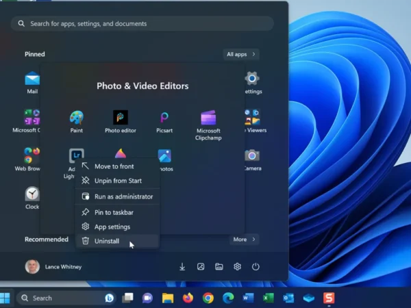
Task: Choose Move to front in context menu
Action: pos(117,166)
